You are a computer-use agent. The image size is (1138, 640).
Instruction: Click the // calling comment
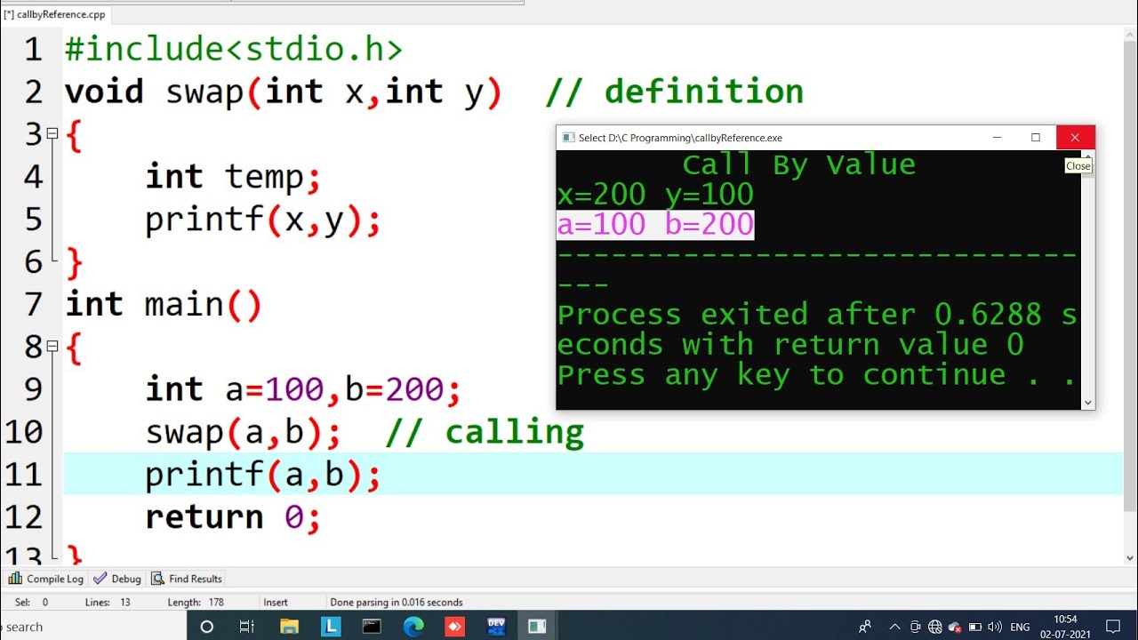[x=485, y=432]
